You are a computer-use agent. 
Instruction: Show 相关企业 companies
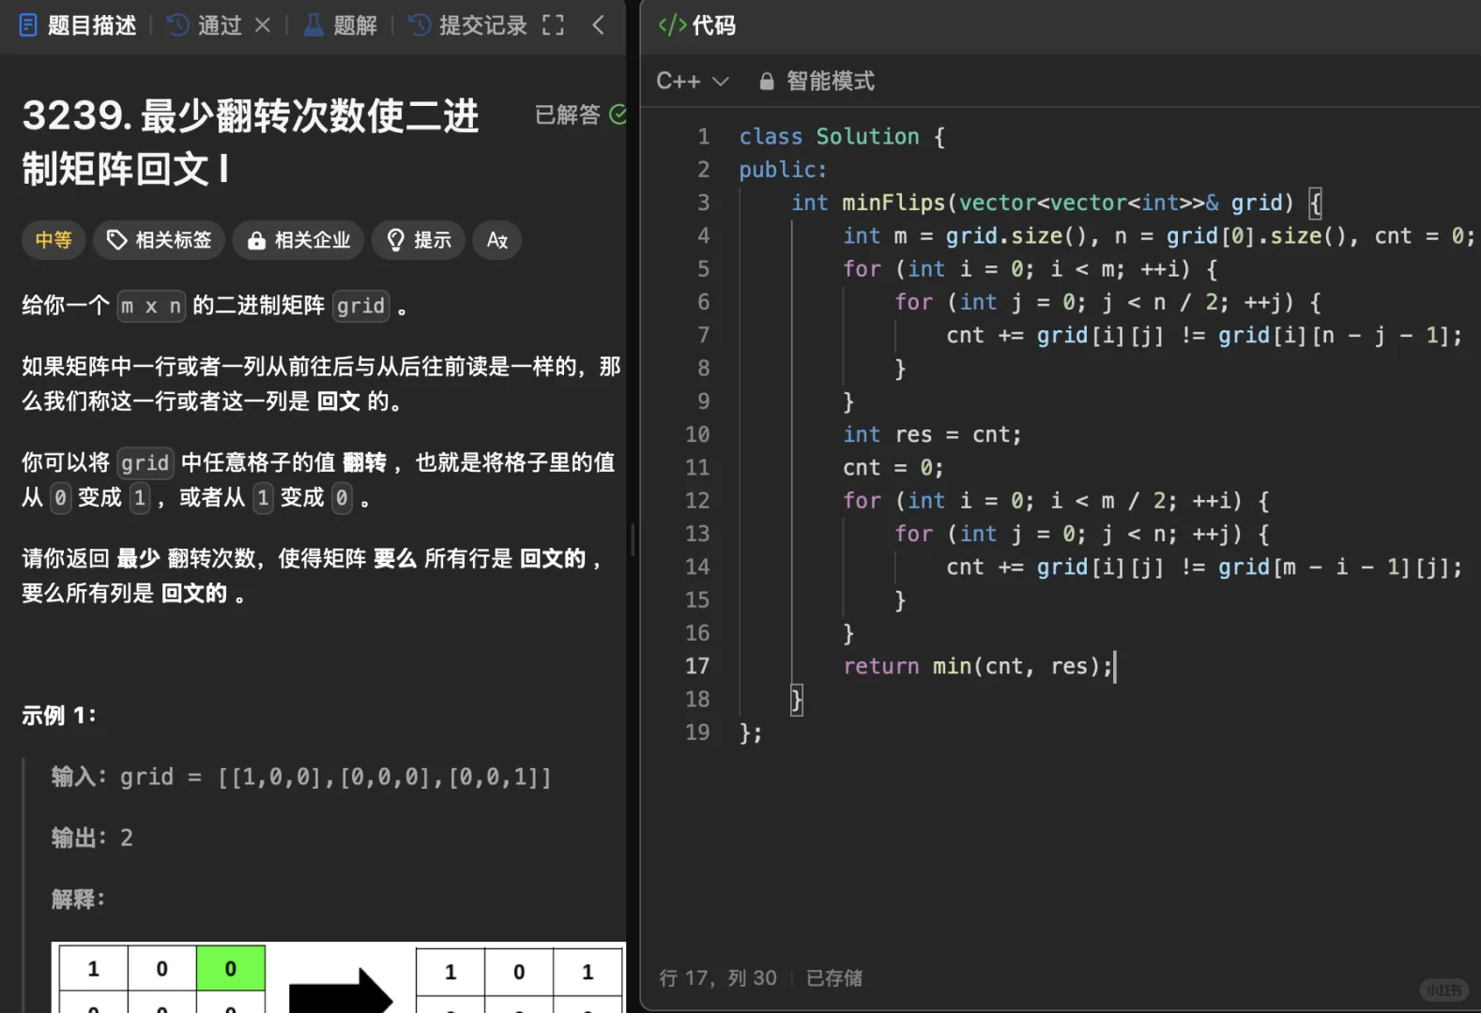[x=298, y=240]
